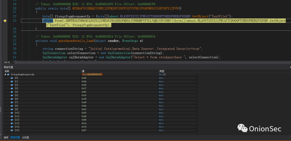Click the field icon of element [11]
The width and height of the screenshot is (291, 141).
12,116
